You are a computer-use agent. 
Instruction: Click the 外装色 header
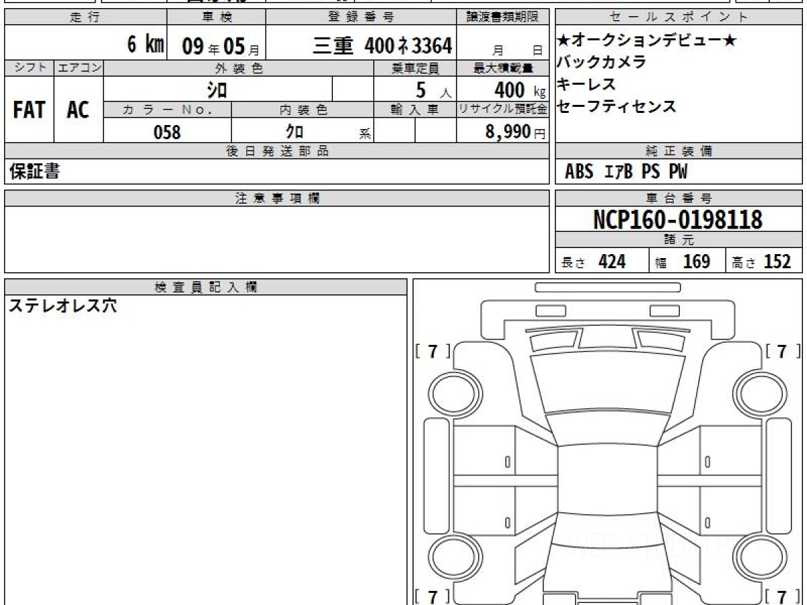[x=239, y=68]
